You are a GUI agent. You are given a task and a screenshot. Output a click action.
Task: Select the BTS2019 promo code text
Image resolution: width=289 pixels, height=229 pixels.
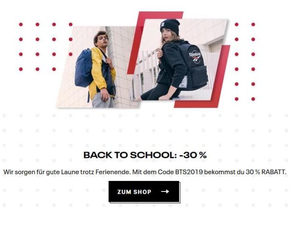pyautogui.click(x=189, y=172)
